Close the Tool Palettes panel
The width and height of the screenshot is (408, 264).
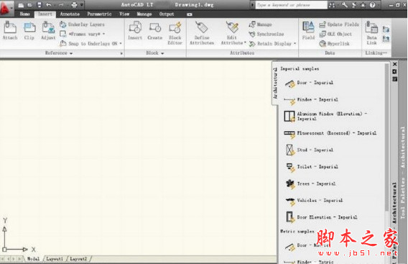coord(395,64)
